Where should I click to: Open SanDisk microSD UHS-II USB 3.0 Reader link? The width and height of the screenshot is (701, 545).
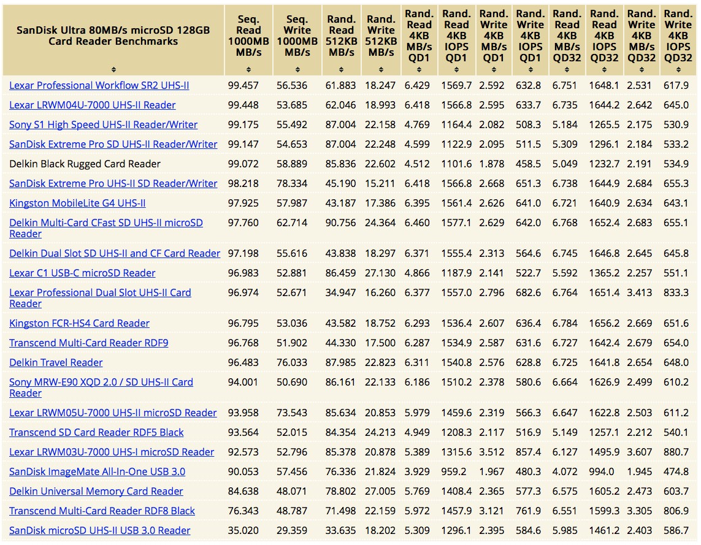point(100,531)
